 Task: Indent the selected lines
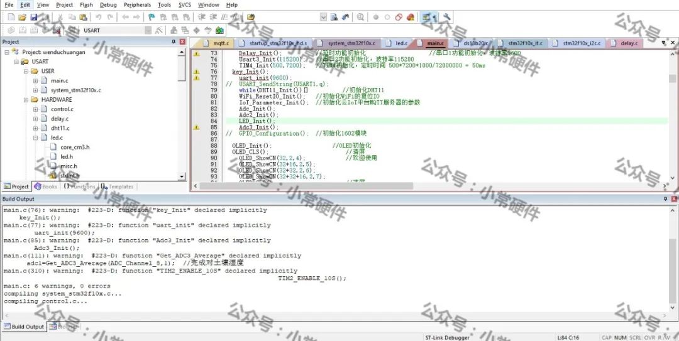pos(202,18)
